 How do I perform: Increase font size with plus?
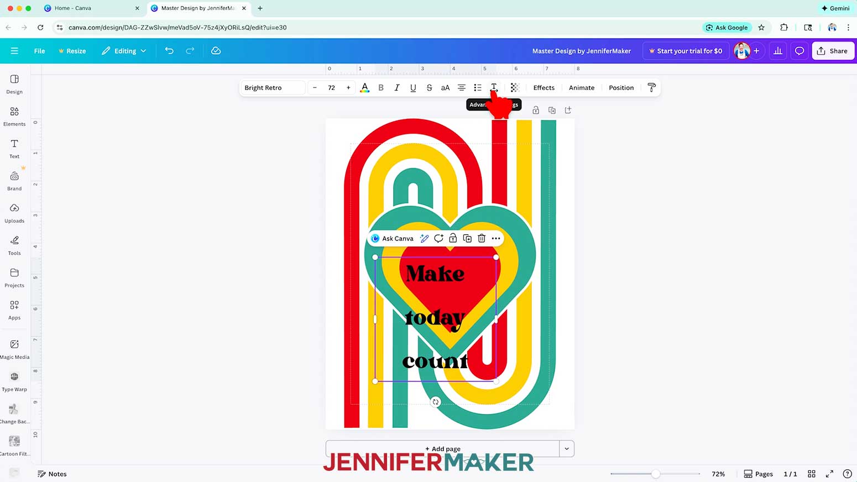[348, 88]
